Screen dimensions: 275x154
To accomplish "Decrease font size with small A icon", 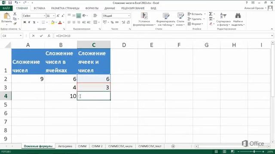I will 63,16.
